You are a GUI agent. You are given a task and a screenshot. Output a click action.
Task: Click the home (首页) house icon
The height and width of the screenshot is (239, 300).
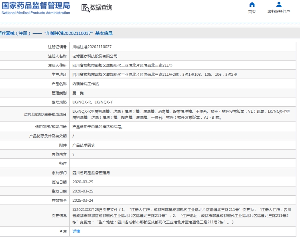252,4
